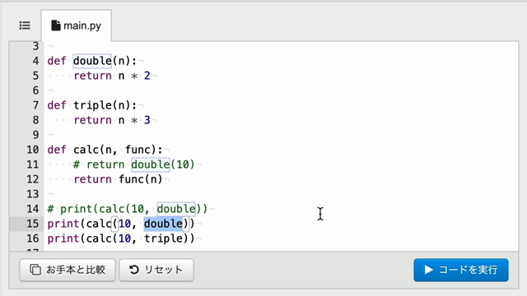Place cursor on 'def calc(n, func):' line
The height and width of the screenshot is (296, 527).
(105, 150)
